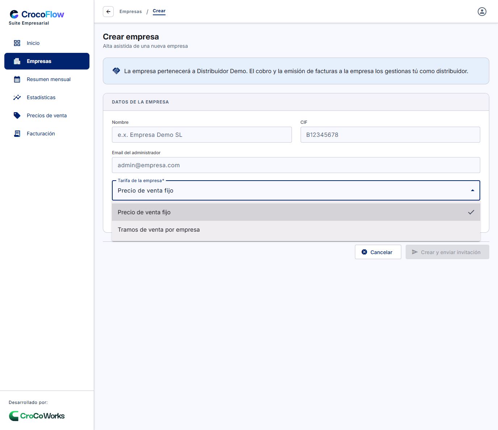
Task: Choose Tramos de venta por empresa option
Action: 296,229
